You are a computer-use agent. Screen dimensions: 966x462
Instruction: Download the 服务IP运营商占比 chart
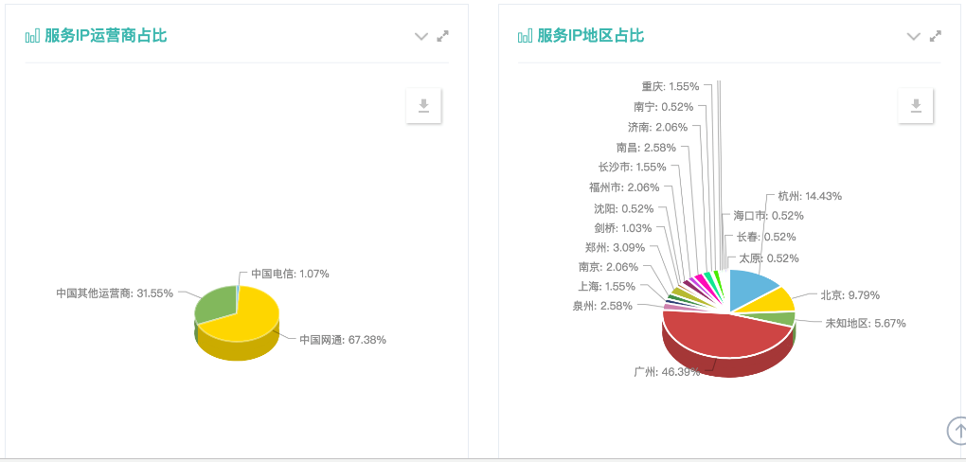click(x=424, y=106)
